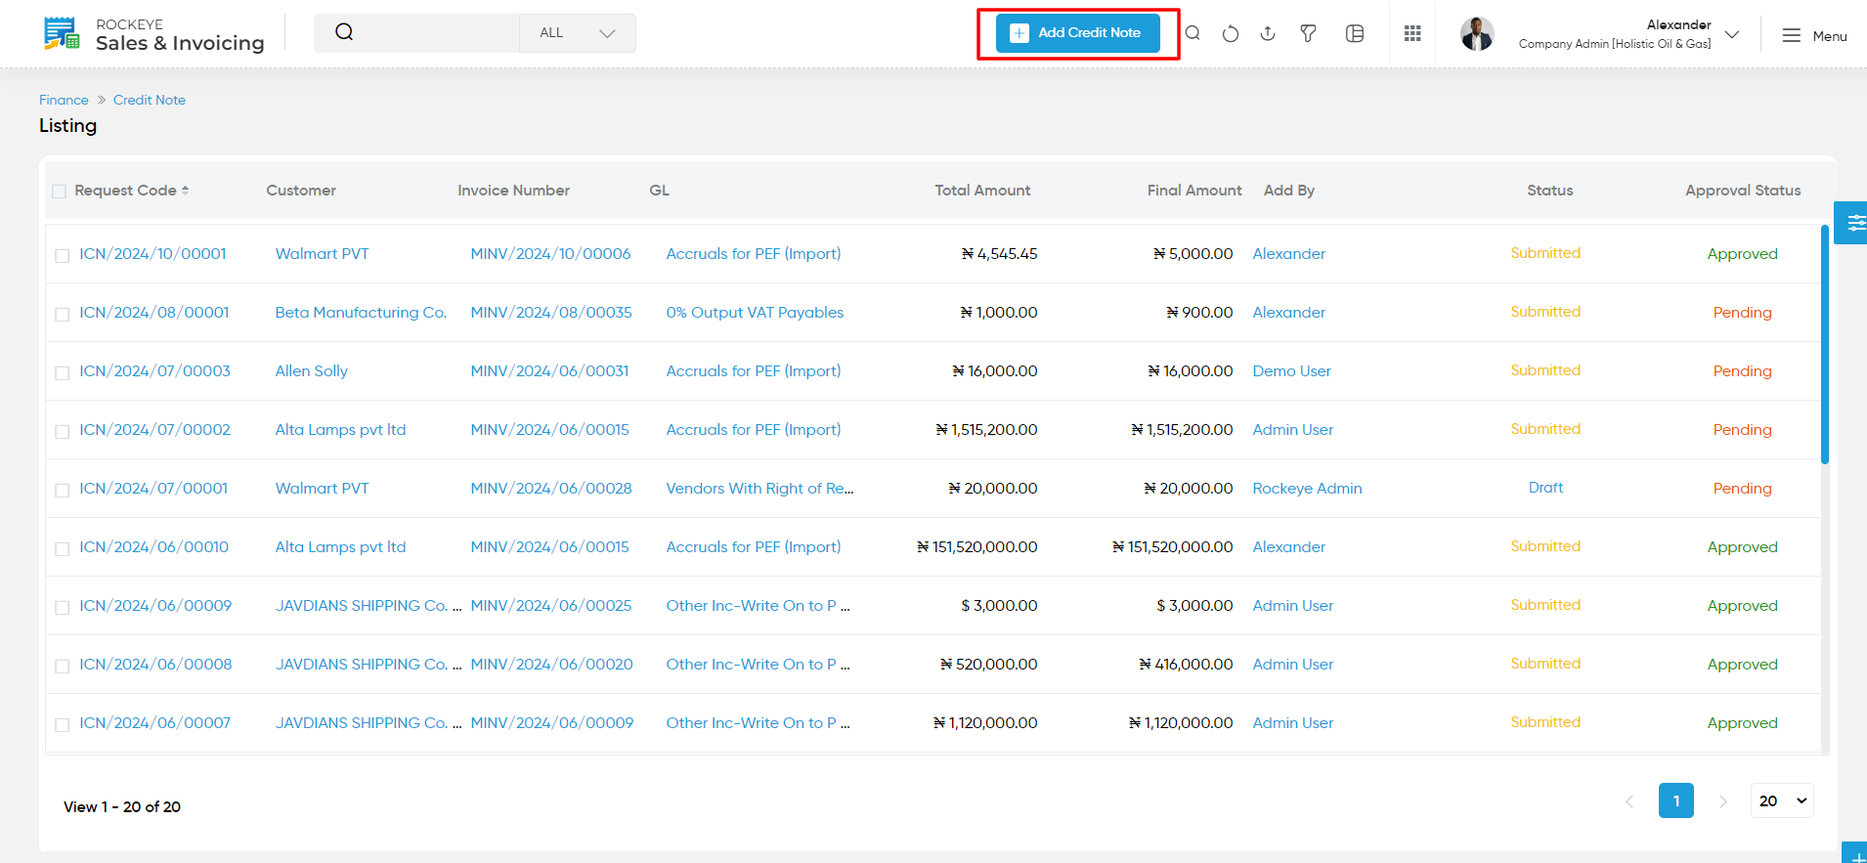Click the plus icon inside Add Credit Note
This screenshot has width=1867, height=863.
(x=1020, y=33)
